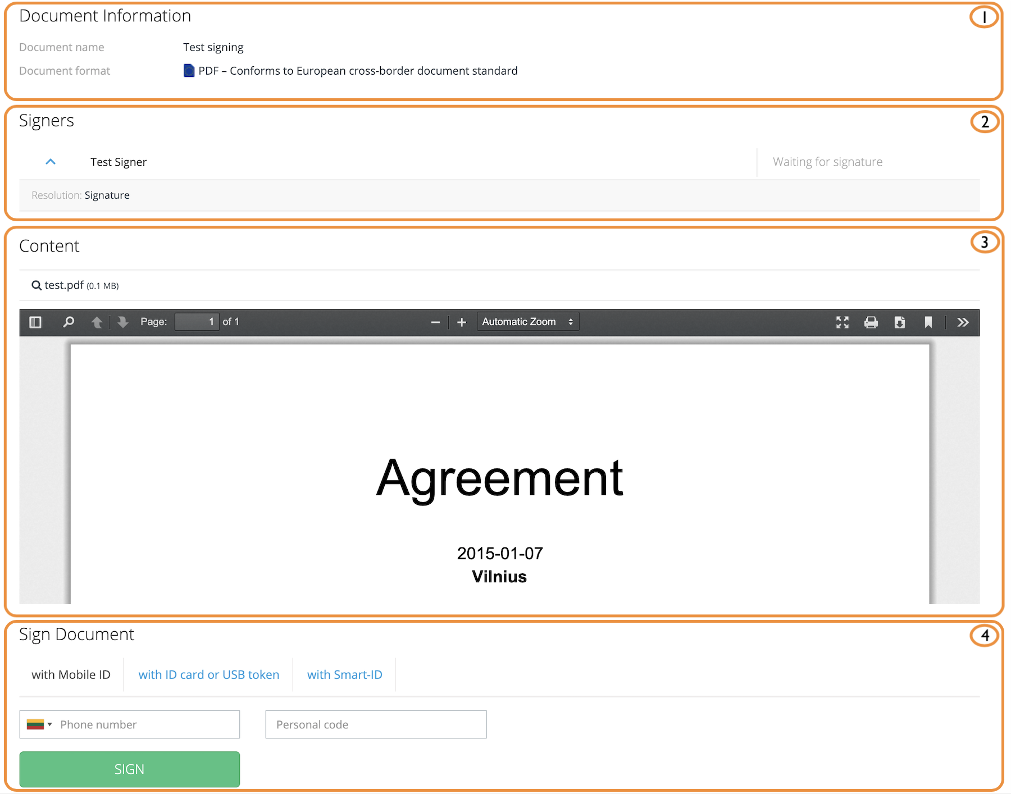Screen dimensions: 1011x794
Task: Click the Waiting for signature status
Action: point(828,162)
